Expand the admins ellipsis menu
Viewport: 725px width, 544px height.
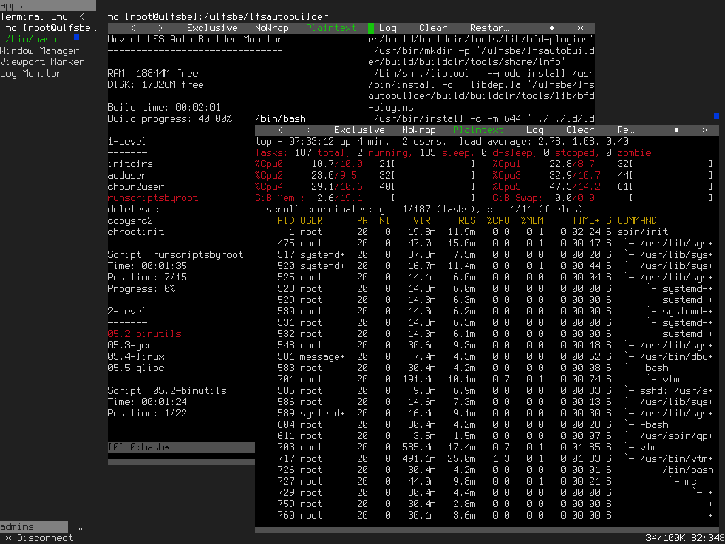coord(82,527)
